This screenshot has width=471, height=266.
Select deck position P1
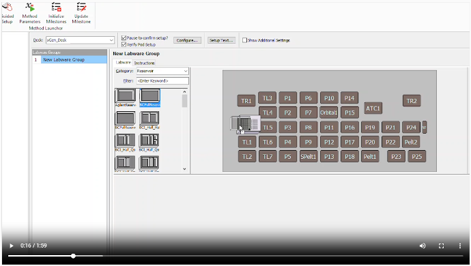[288, 98]
